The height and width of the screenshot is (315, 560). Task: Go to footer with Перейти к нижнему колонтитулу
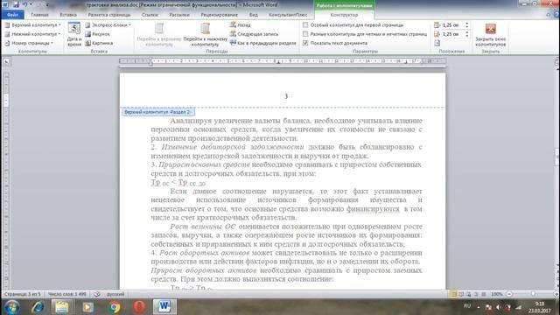click(x=205, y=34)
